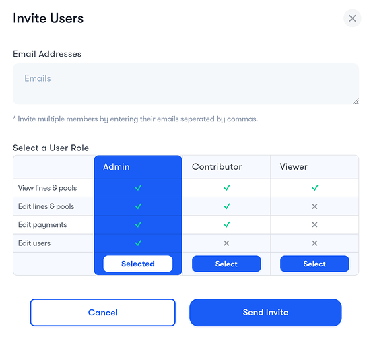Click Contributor's Edit payments checkmark
367x337 pixels.
coord(226,224)
